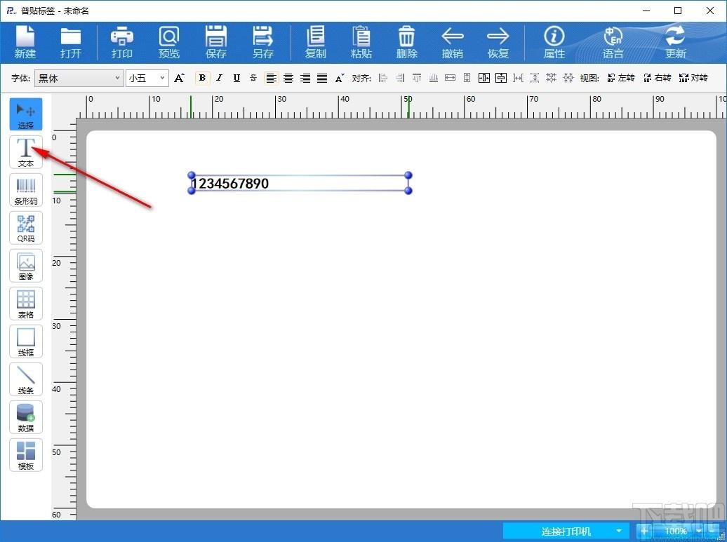Click the zoom in plus button
727x542 pixels.
click(x=644, y=531)
